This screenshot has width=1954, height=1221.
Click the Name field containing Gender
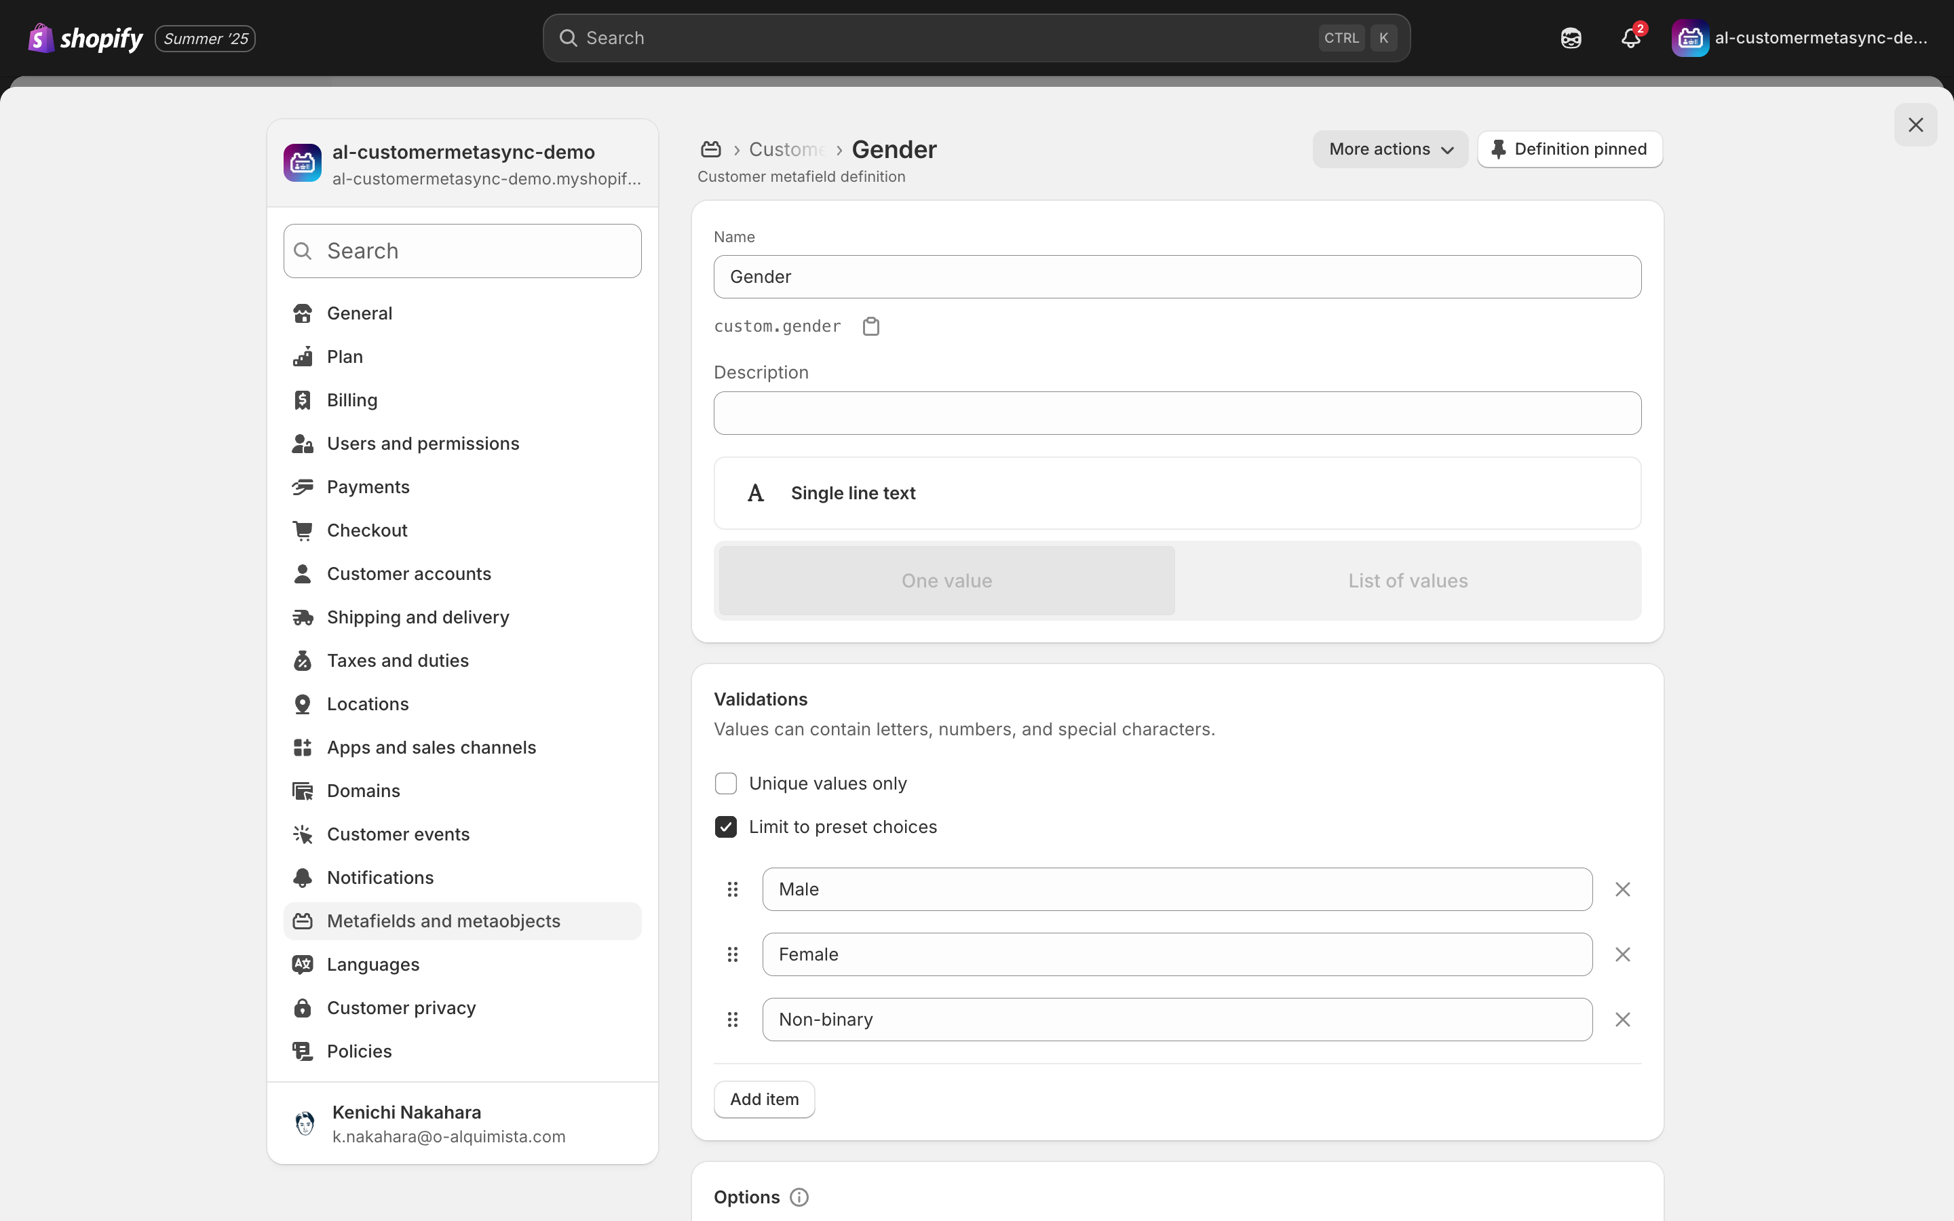(x=1176, y=277)
